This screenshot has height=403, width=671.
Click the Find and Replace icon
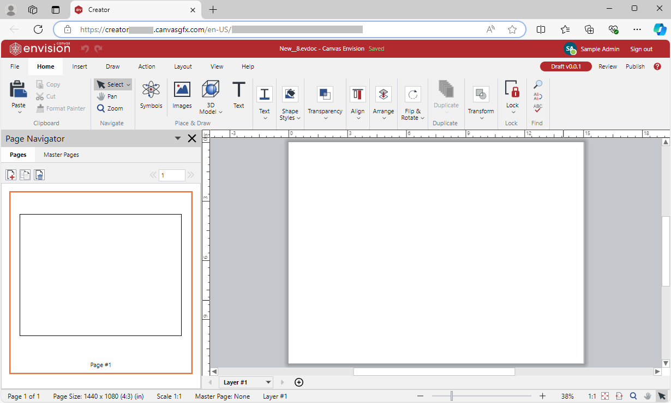pos(538,96)
